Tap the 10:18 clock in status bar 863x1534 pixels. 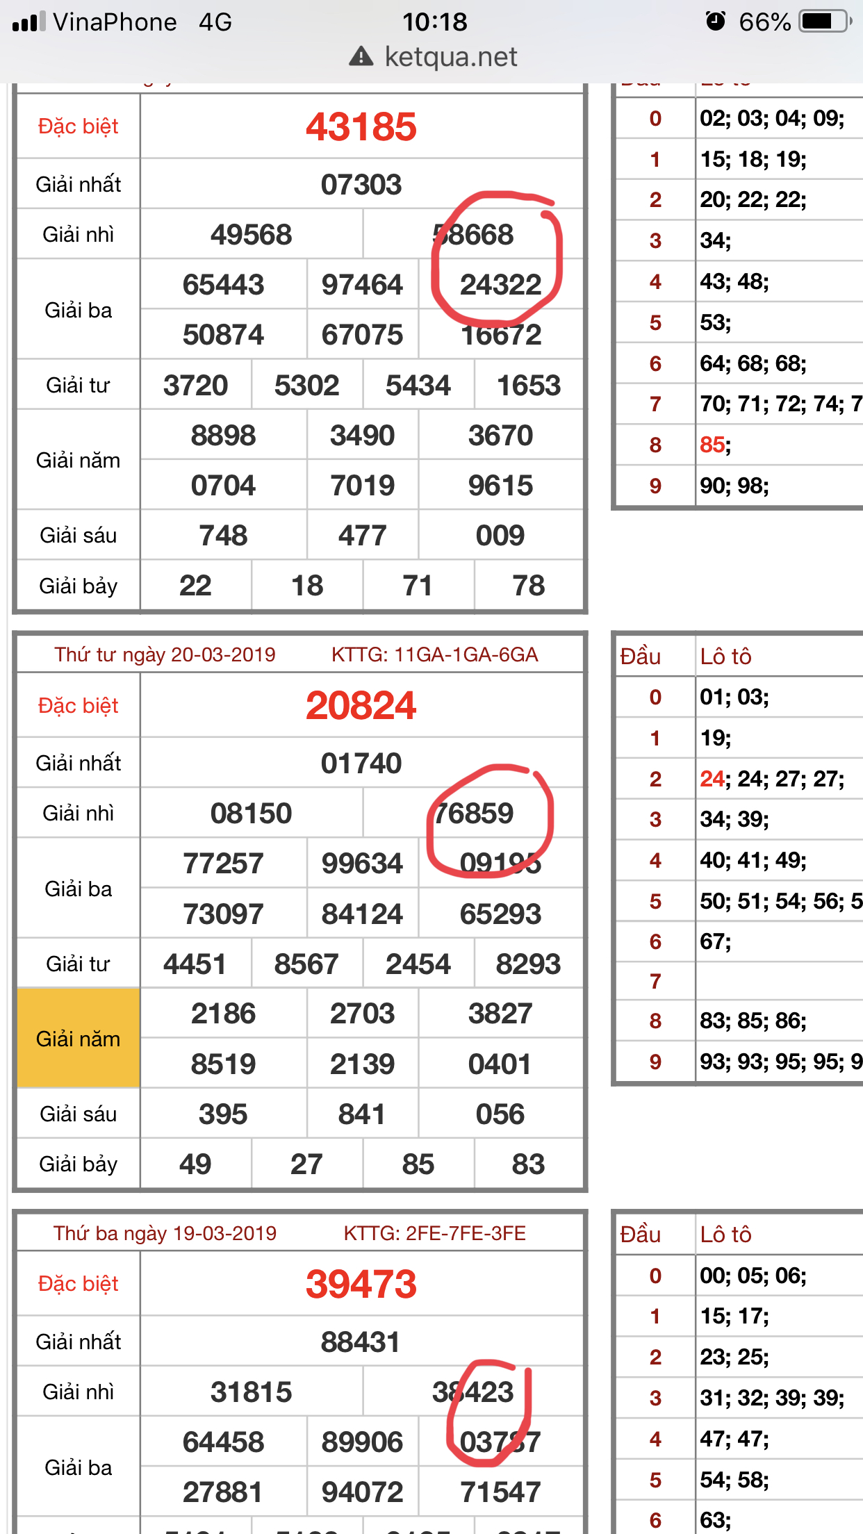click(x=435, y=22)
